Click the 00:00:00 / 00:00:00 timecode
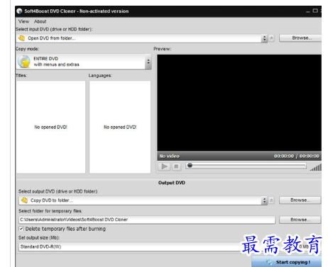The width and height of the screenshot is (328, 267). pos(297,156)
